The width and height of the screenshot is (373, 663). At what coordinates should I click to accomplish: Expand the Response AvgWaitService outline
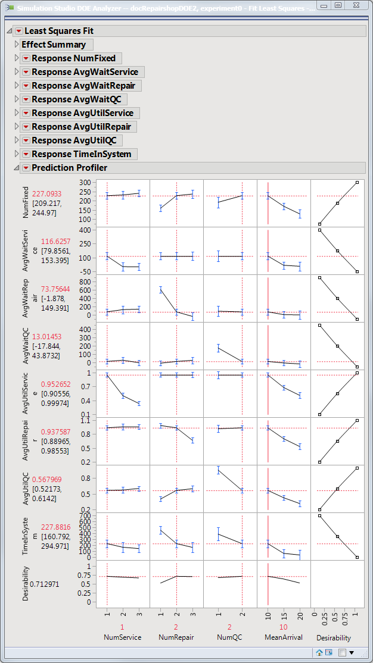tap(16, 72)
